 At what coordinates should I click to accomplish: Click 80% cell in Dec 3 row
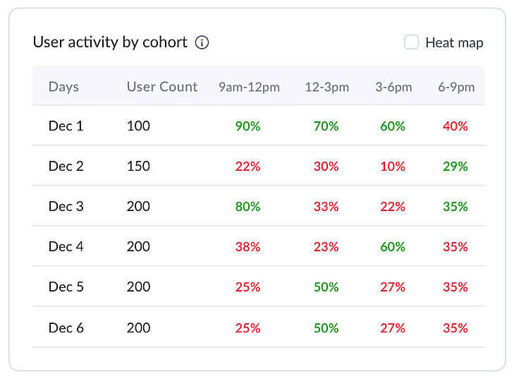[x=247, y=207]
